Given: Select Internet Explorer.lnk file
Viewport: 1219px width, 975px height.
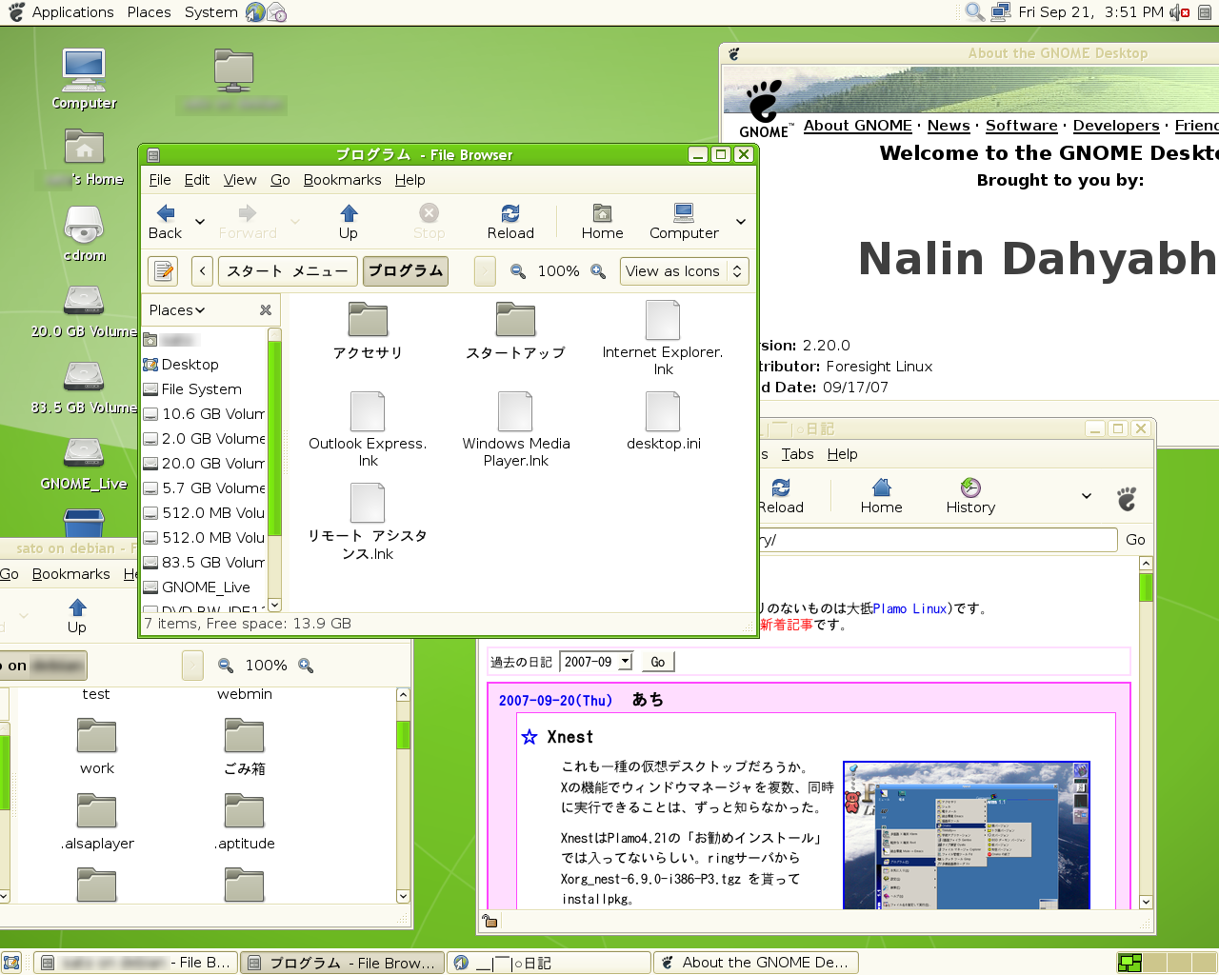Looking at the screenshot, I should (x=663, y=320).
